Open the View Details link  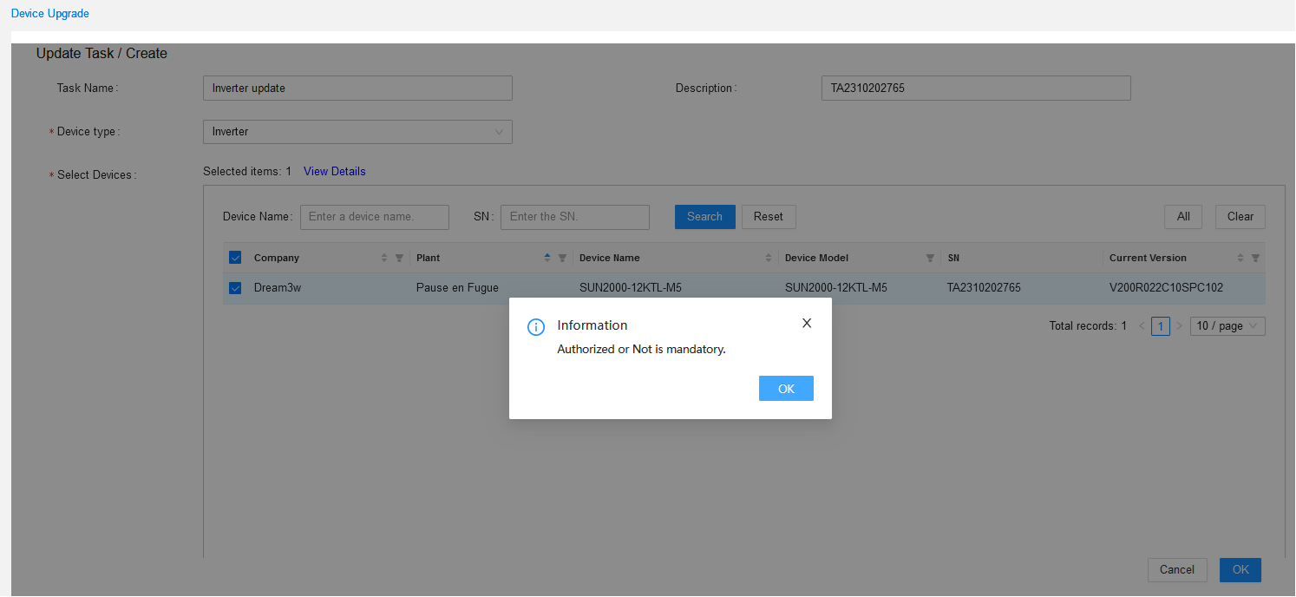pyautogui.click(x=335, y=172)
